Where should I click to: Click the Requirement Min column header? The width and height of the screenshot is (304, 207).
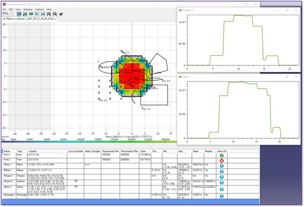pos(111,151)
